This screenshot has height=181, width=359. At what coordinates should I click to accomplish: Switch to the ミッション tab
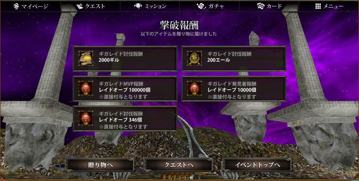coord(150,6)
